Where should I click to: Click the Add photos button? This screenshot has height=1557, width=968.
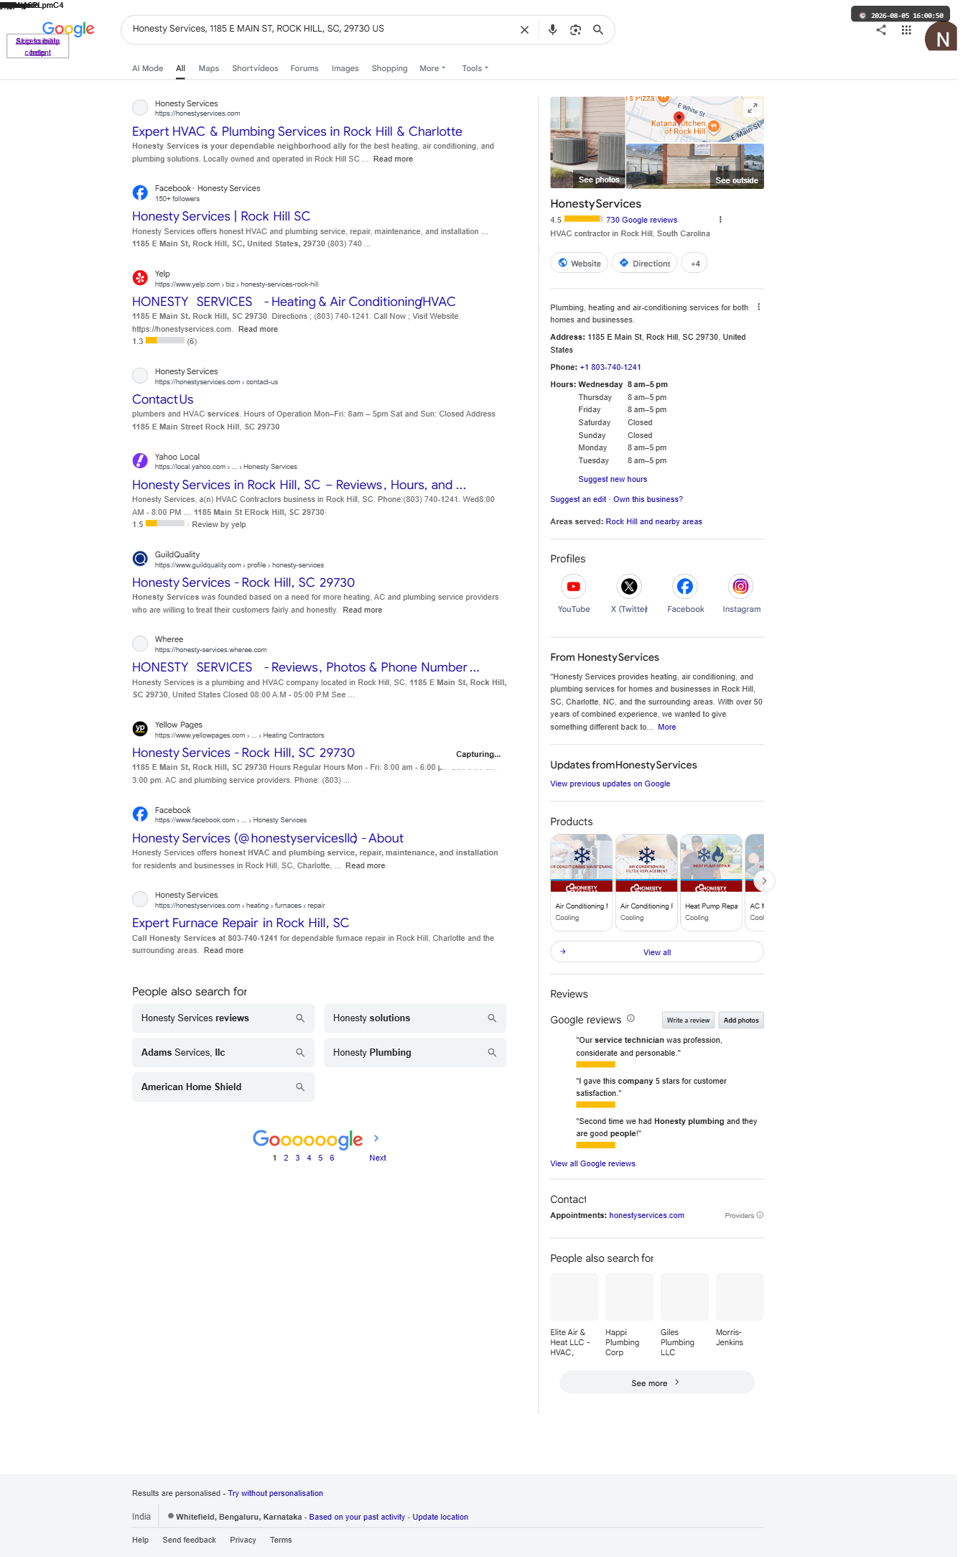[741, 1021]
